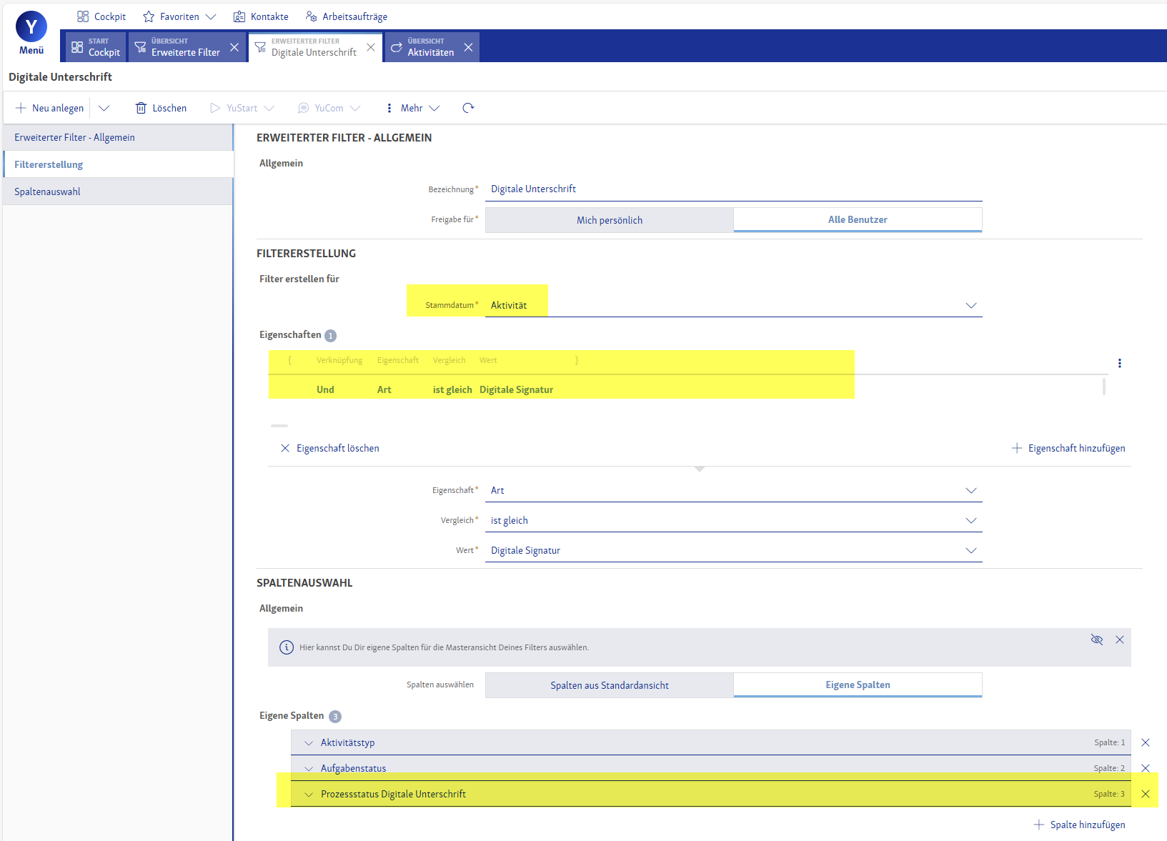Click Eigenschaft hinzufügen

(x=1068, y=448)
